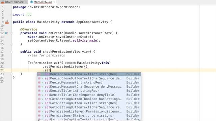Choose setGotoSettingButtonText(CharSequence) completion
This screenshot has height=121, width=216.
pos(89,107)
